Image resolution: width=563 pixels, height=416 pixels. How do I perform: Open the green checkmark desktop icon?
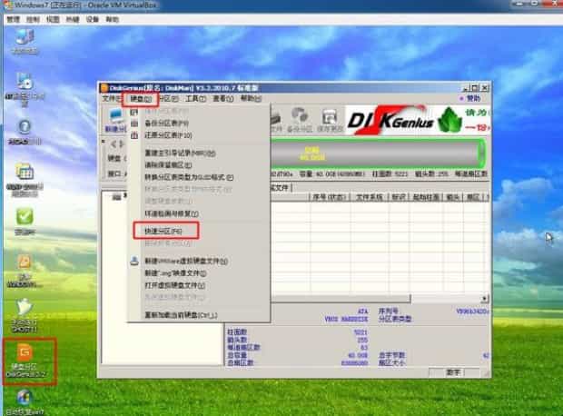click(x=25, y=222)
